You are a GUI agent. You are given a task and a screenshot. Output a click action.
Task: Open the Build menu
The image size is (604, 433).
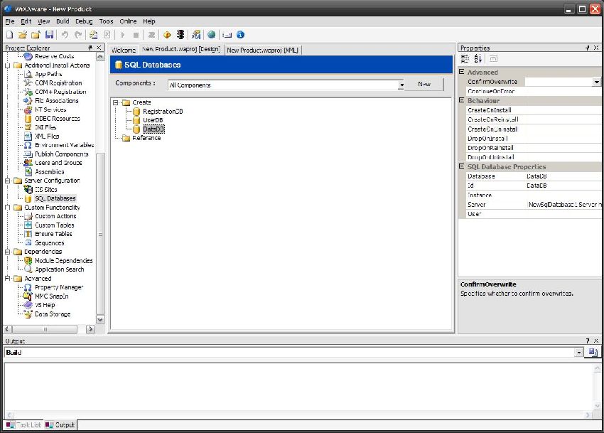coord(63,21)
